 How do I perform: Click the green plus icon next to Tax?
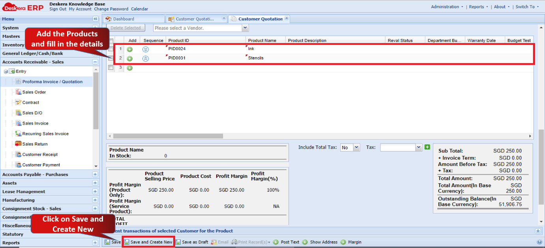click(x=427, y=147)
